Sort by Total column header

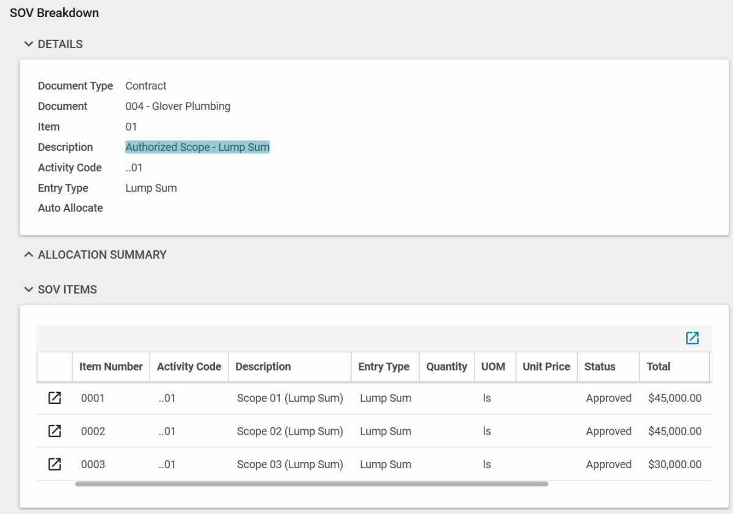[658, 366]
